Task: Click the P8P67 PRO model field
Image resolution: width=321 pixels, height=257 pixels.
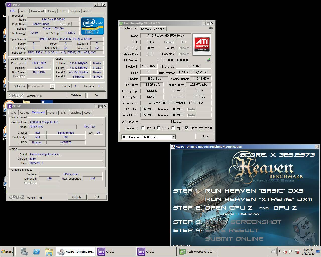Action: coord(52,127)
